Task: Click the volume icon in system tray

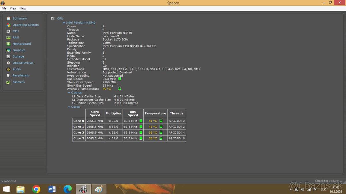Action: 302,189
